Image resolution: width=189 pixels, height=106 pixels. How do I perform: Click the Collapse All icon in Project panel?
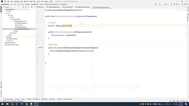28,7
